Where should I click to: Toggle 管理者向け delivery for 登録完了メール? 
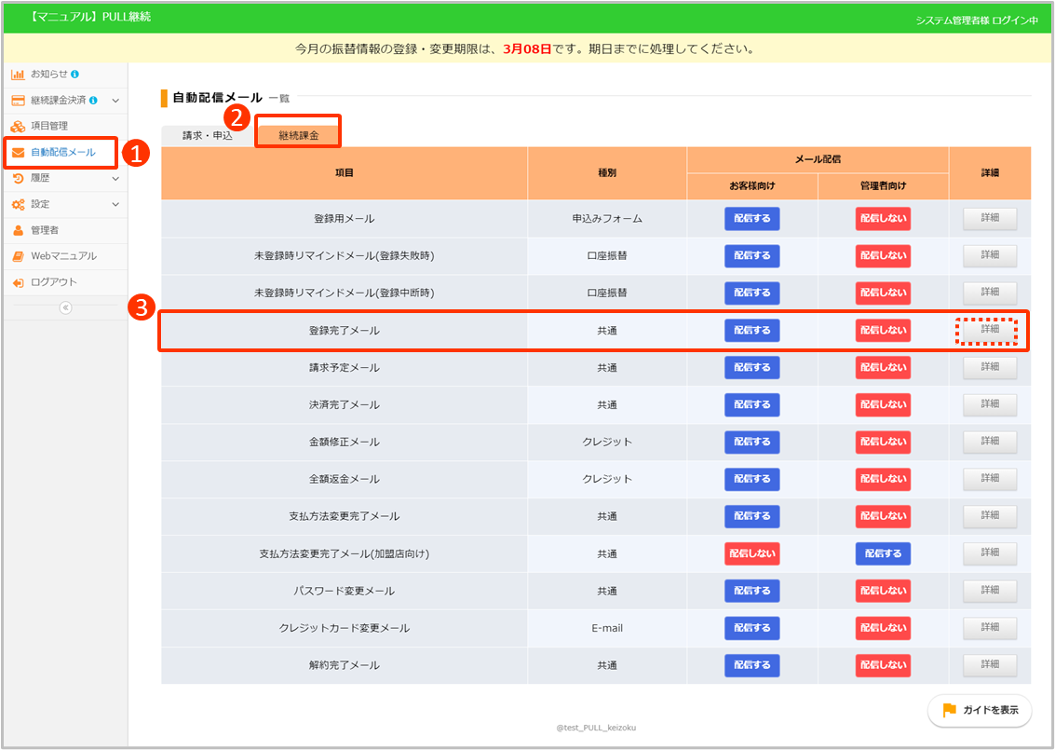[883, 330]
